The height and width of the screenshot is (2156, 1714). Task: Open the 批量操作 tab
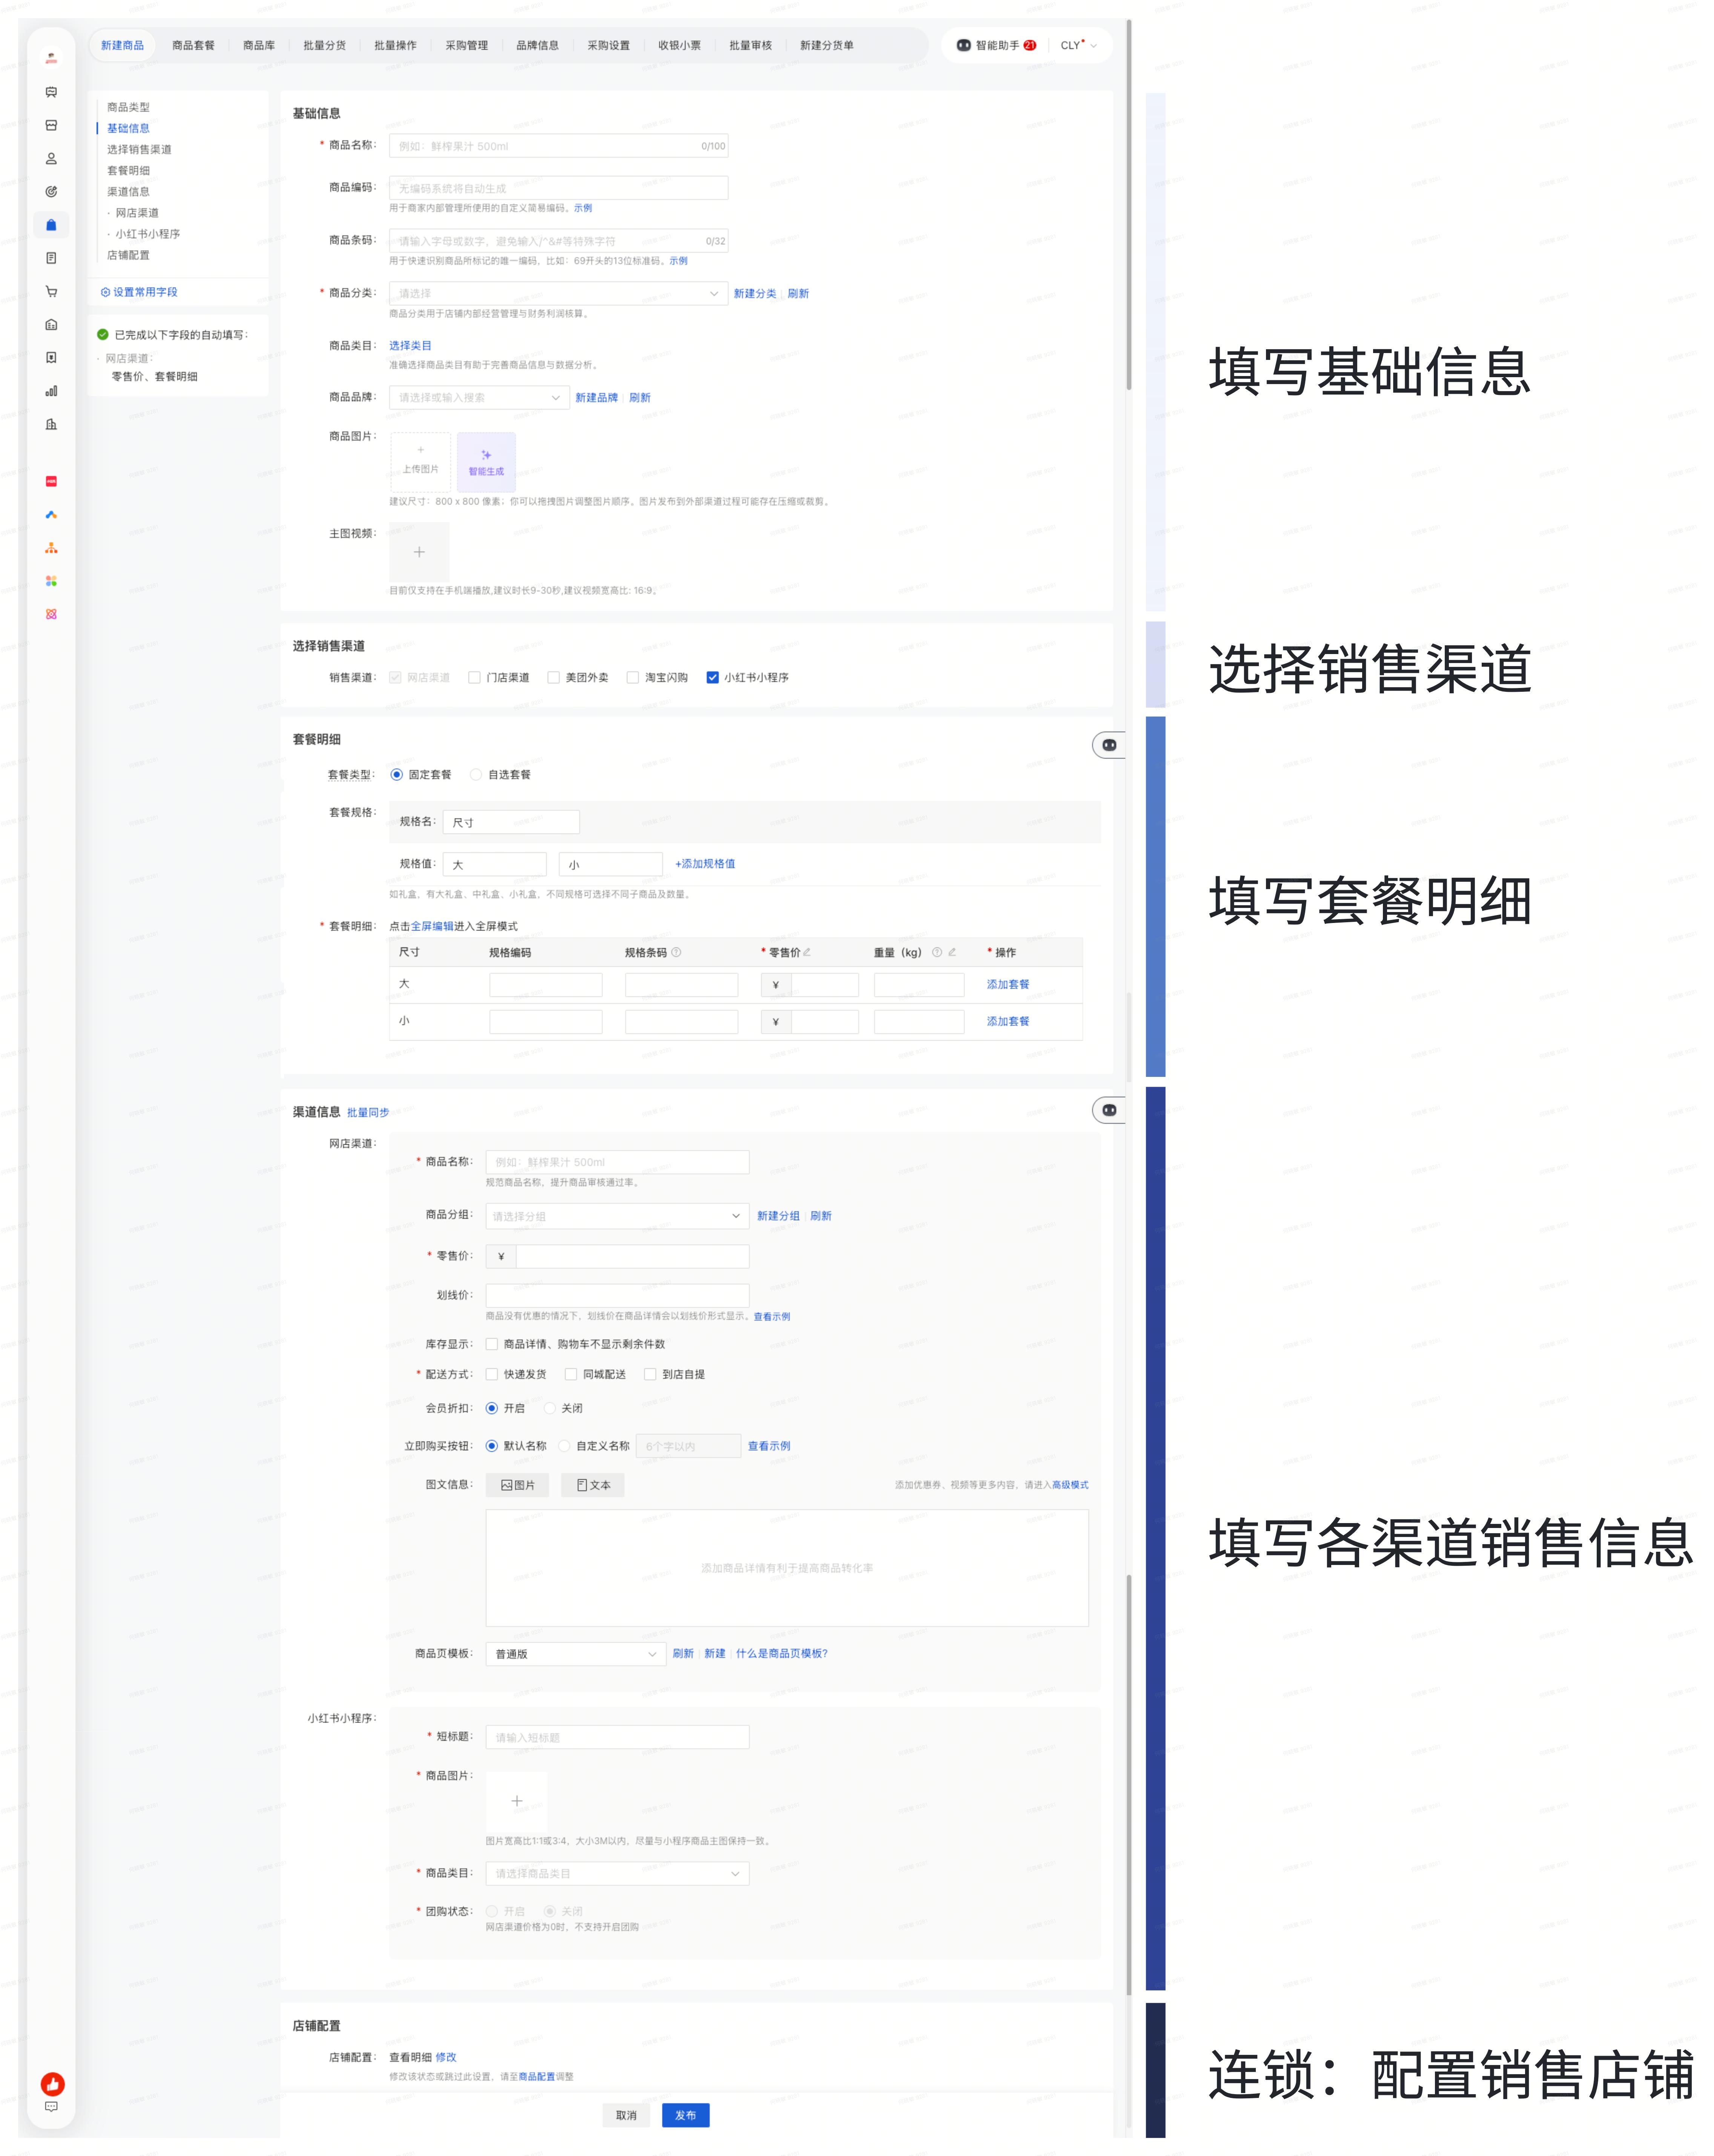pyautogui.click(x=395, y=45)
